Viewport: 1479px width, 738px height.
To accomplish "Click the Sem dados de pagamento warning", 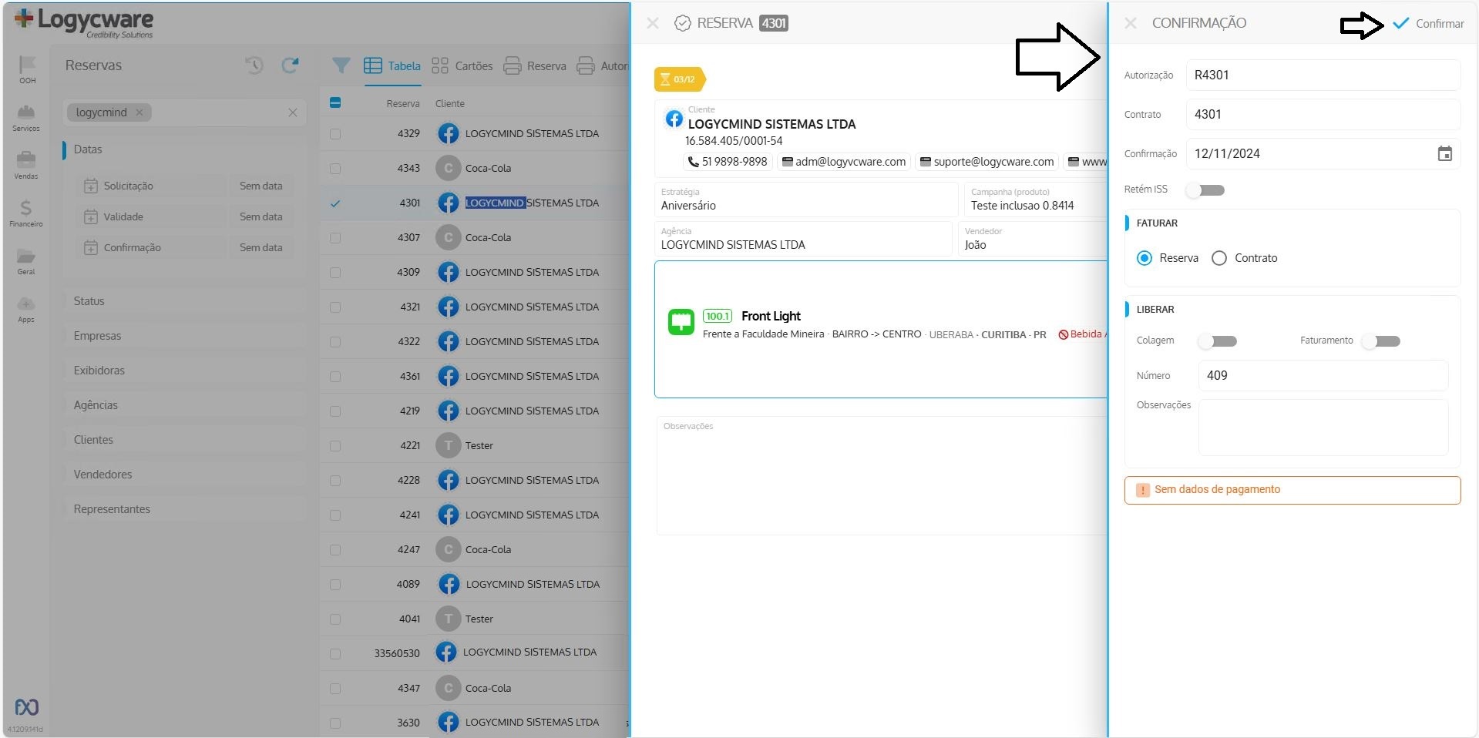I will (1292, 490).
